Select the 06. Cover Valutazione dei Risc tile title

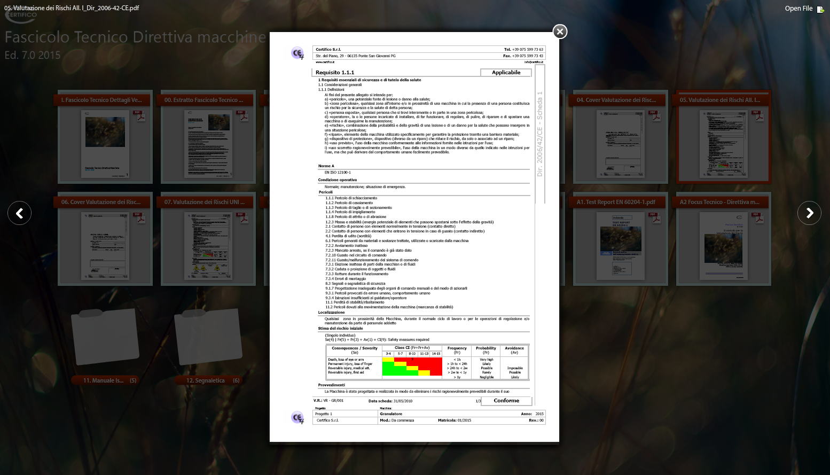coord(101,202)
